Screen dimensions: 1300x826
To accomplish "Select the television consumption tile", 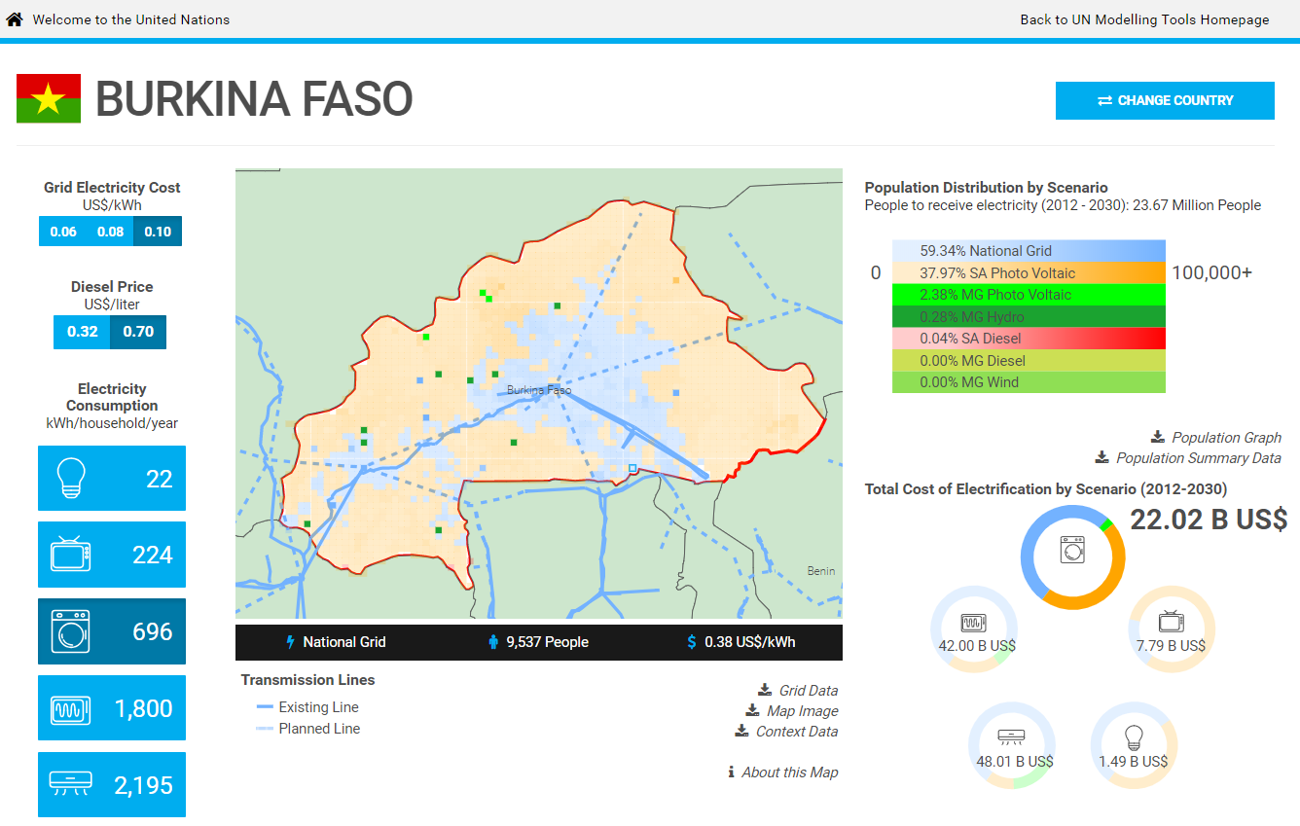I will (x=111, y=555).
